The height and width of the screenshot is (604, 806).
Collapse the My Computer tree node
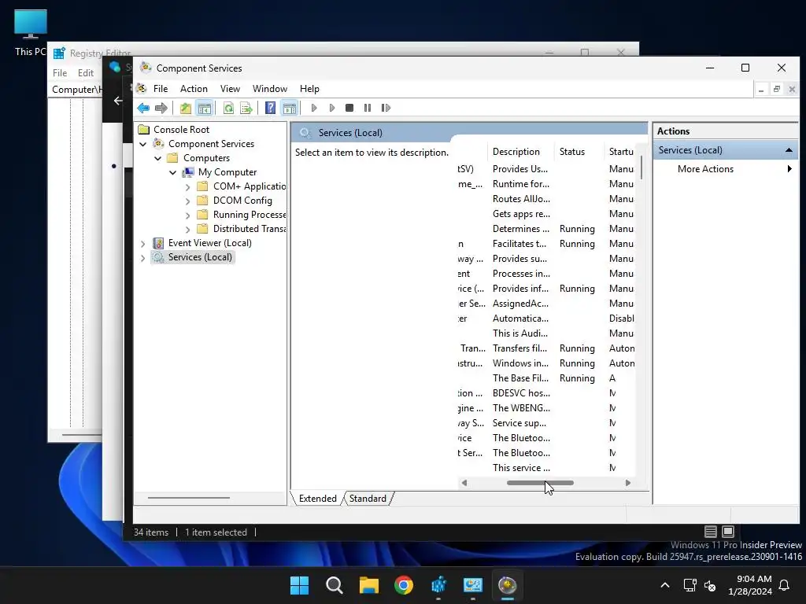(x=172, y=172)
